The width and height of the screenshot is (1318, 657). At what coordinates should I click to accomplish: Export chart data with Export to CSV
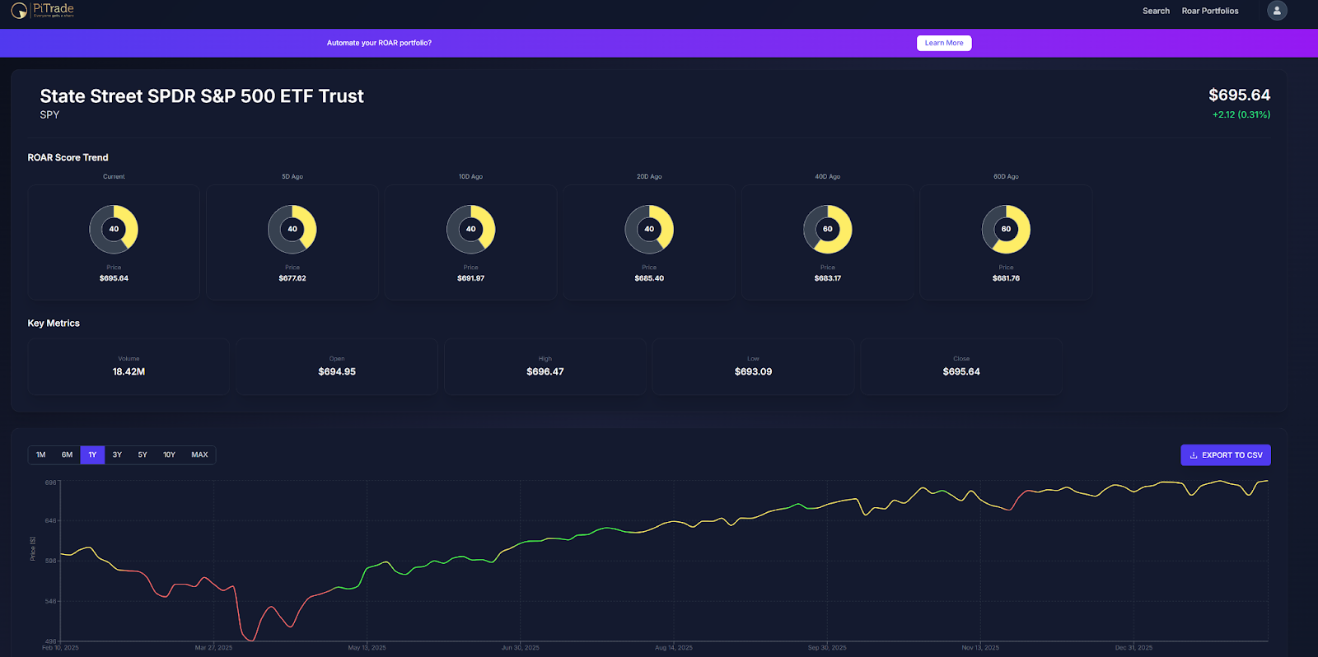point(1226,455)
